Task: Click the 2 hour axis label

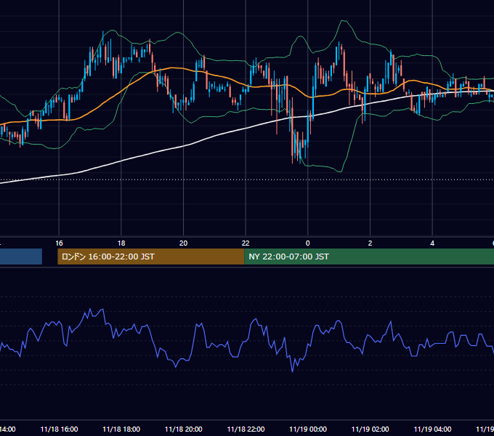Action: (x=370, y=243)
